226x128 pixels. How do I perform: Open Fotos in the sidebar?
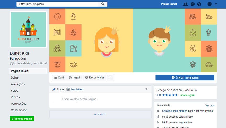pos(14,91)
